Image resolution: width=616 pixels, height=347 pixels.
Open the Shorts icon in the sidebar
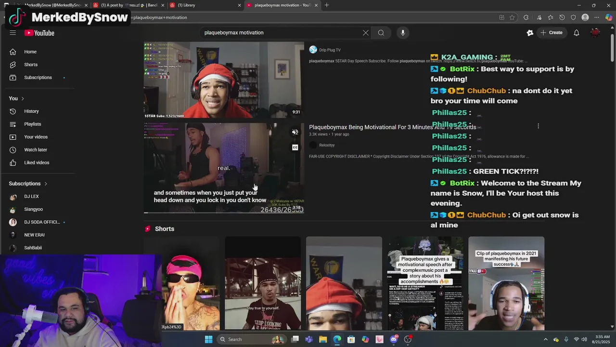13,65
